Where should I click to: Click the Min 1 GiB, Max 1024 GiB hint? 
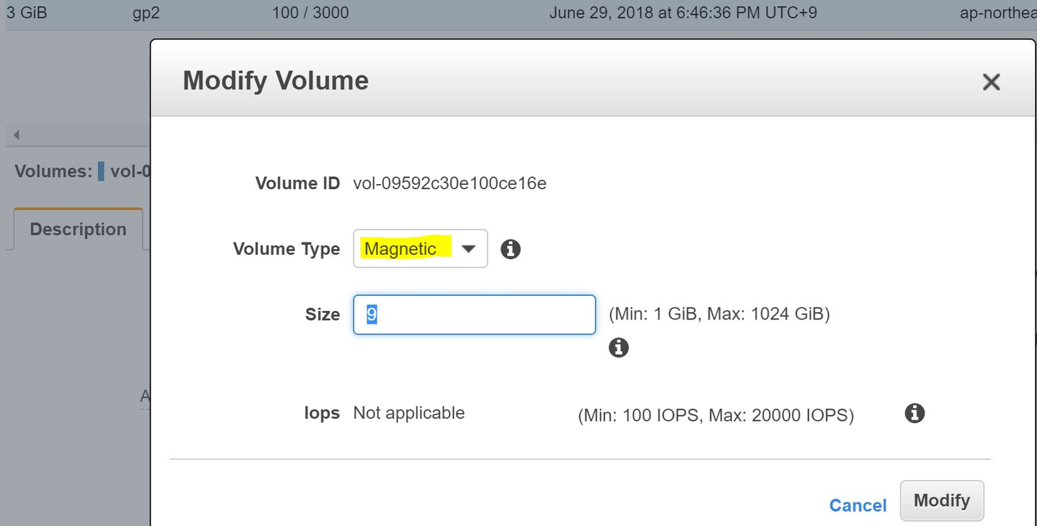[x=719, y=314]
